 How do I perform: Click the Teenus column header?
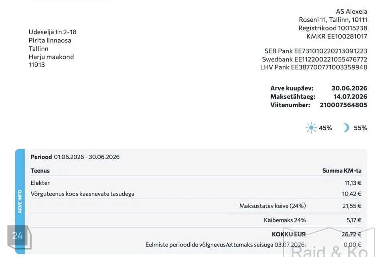click(x=40, y=171)
